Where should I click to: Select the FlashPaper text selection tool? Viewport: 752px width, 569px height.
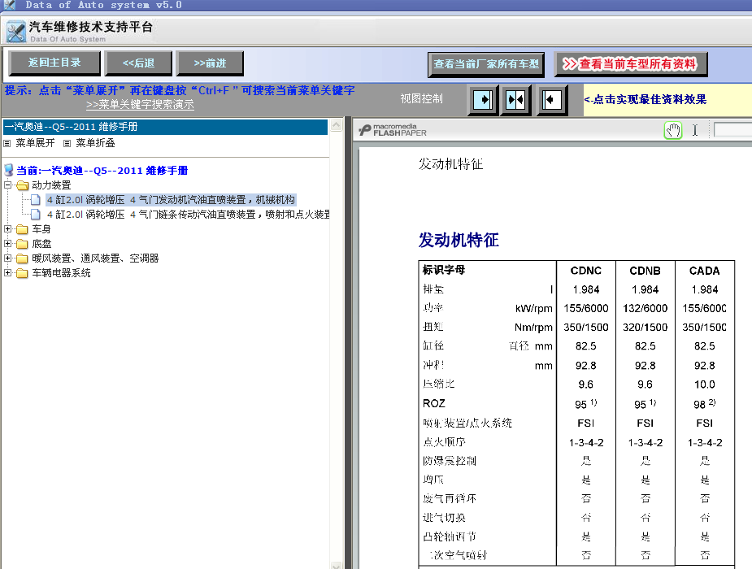(695, 130)
